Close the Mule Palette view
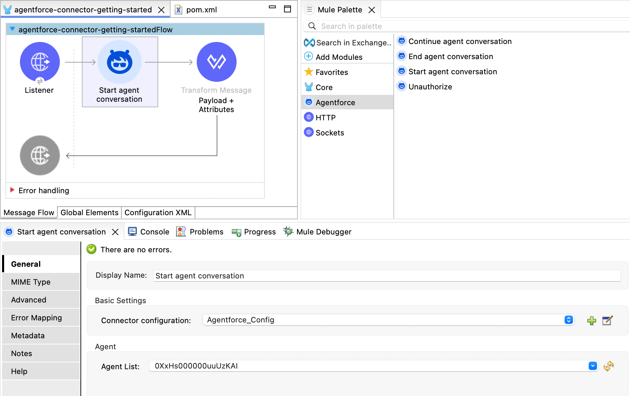Screen dimensions: 630x396 (x=372, y=10)
